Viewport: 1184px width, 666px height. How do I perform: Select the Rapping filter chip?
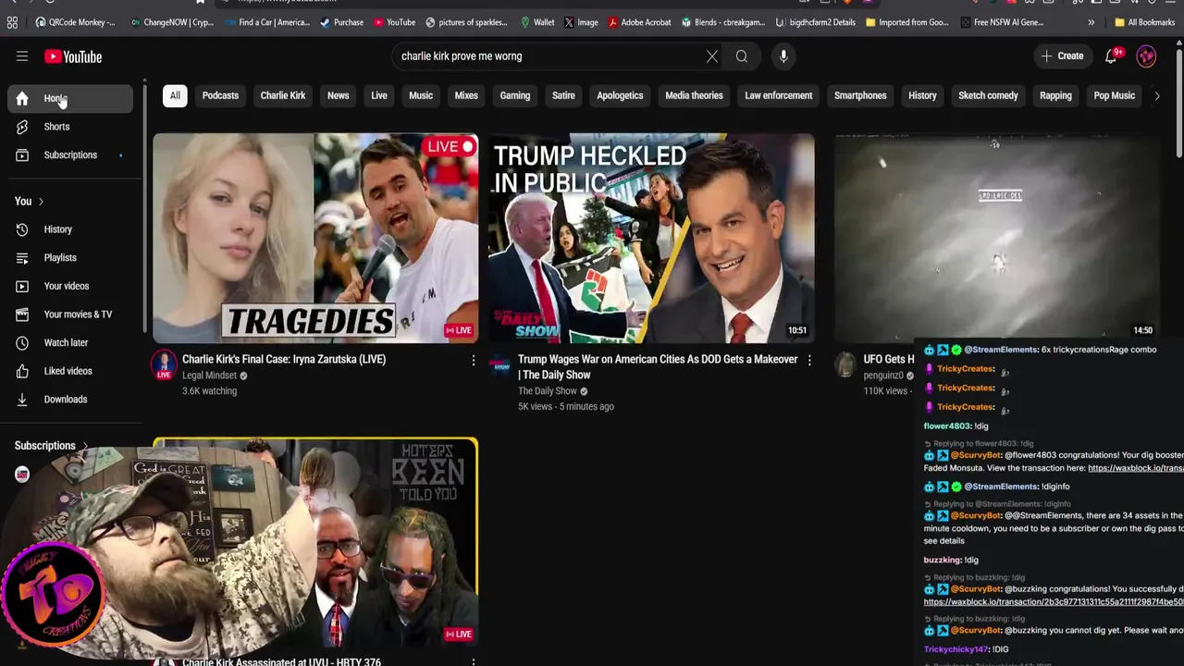1055,95
